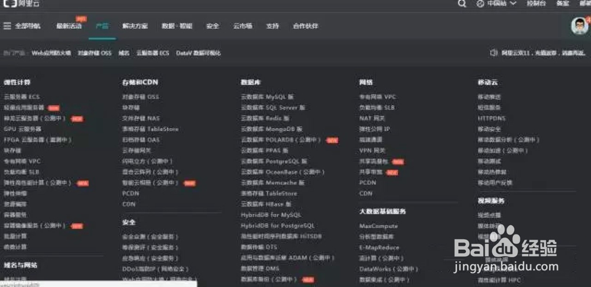Open the HiTSDB time-series database link
Image resolution: width=591 pixels, height=287 pixels.
[x=281, y=237]
